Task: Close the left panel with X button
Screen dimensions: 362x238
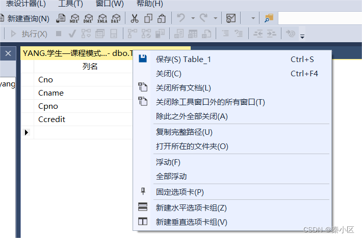Action: coord(8,53)
